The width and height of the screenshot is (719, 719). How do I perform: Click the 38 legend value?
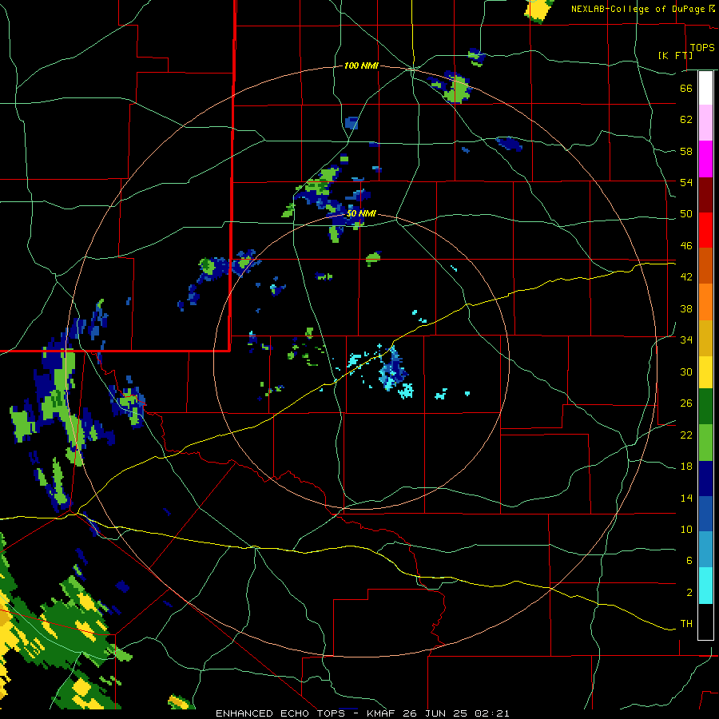(686, 308)
